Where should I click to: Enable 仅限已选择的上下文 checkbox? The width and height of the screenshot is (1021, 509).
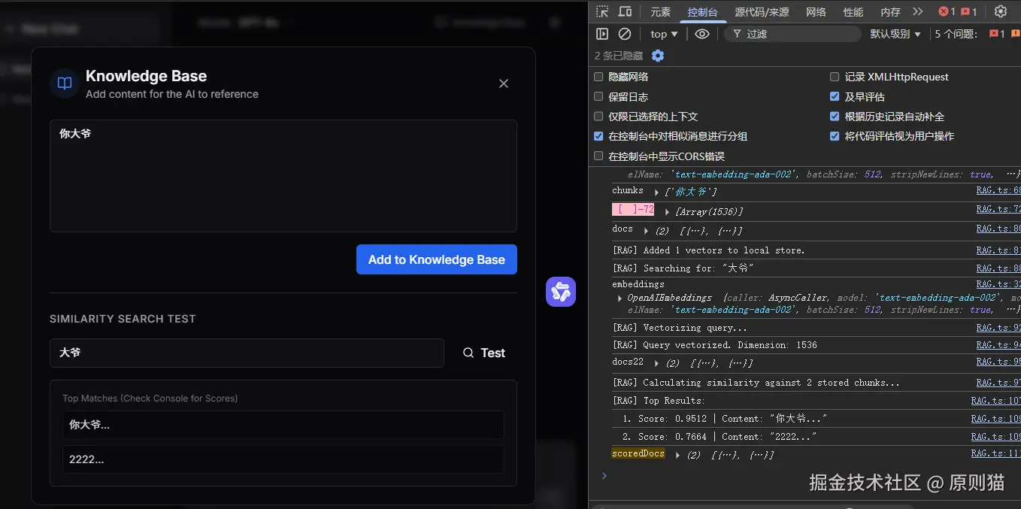[598, 117]
